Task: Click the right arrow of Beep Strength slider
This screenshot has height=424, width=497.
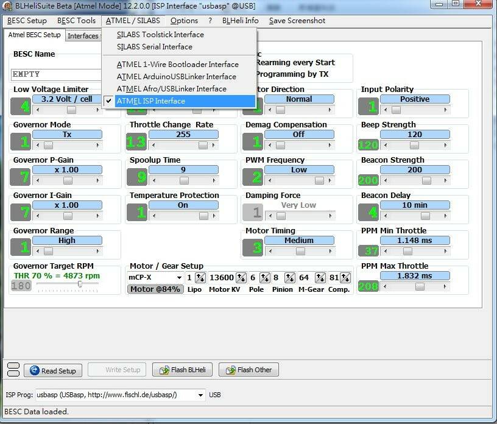Action: [446, 145]
